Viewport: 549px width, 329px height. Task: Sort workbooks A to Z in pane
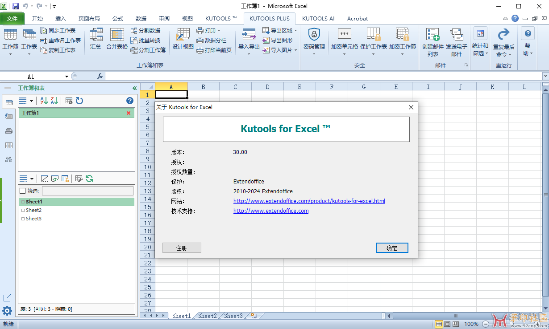click(44, 101)
